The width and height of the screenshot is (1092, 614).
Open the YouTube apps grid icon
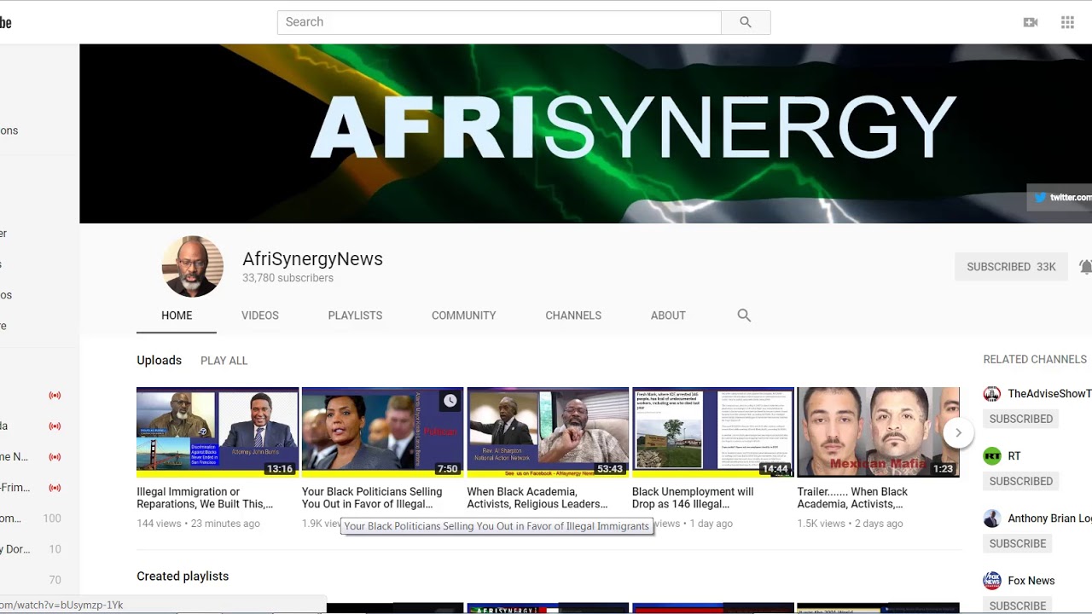1067,22
